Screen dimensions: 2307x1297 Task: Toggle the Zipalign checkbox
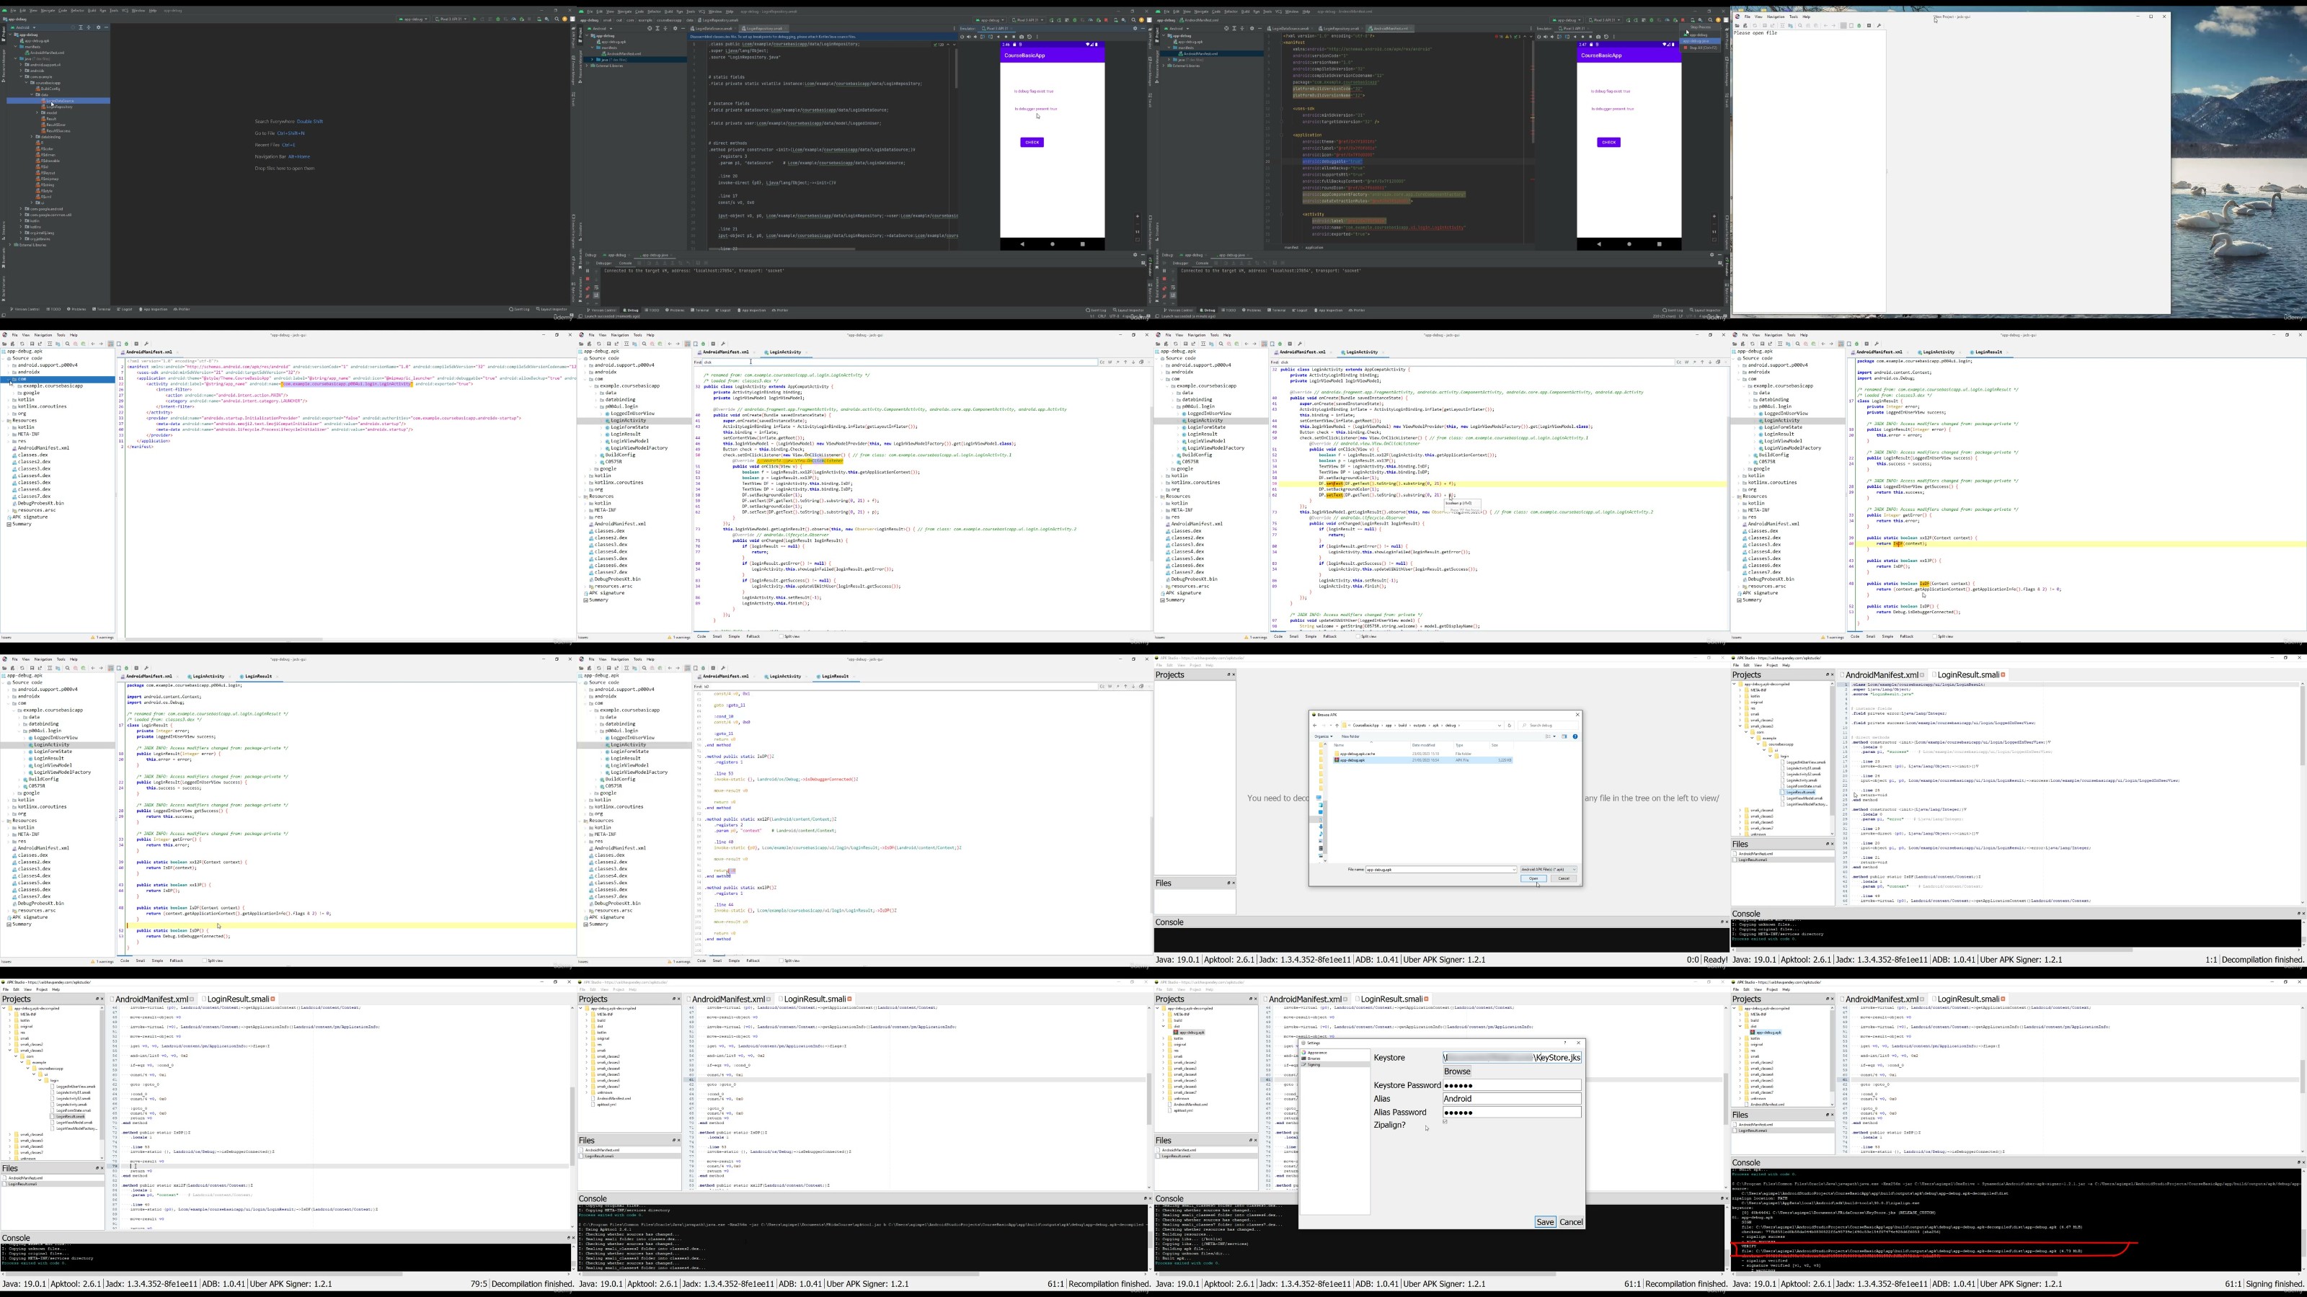click(1445, 1122)
